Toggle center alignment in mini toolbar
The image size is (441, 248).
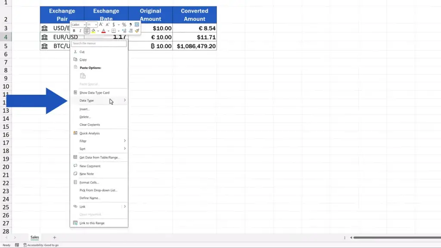pos(87,31)
